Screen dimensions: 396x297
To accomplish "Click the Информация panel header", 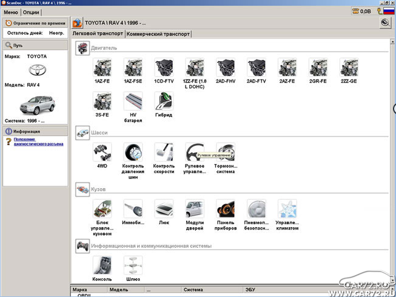I will [x=35, y=131].
